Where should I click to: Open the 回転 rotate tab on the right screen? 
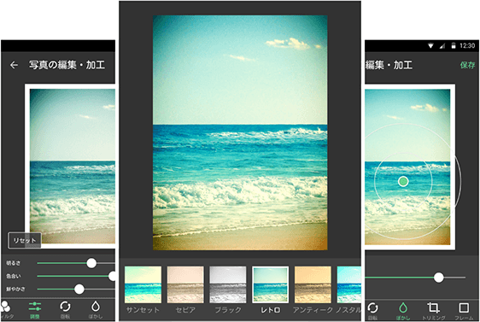(372, 310)
